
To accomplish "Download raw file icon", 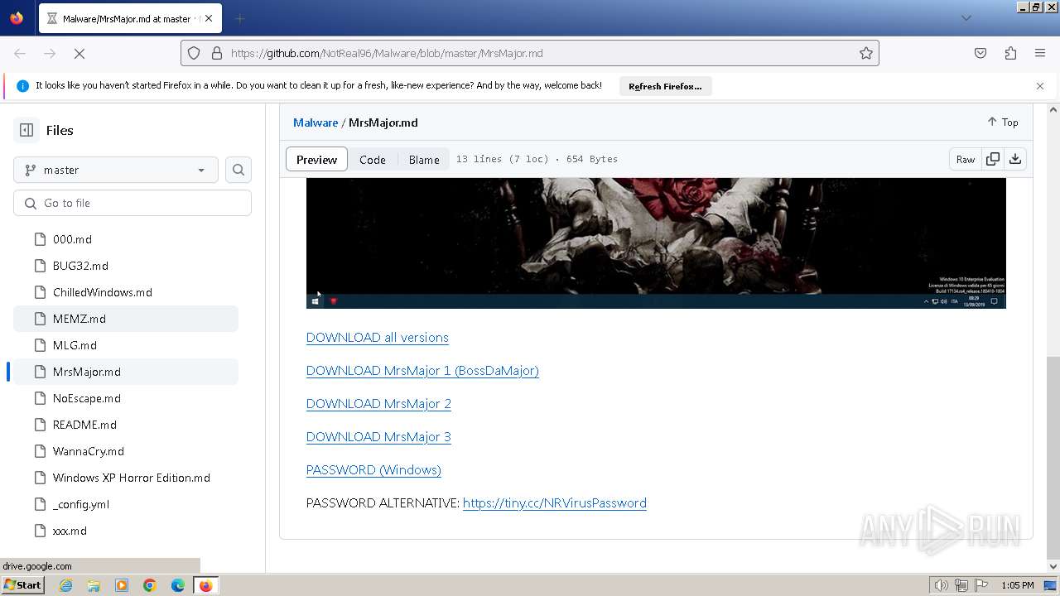I will 1015,159.
